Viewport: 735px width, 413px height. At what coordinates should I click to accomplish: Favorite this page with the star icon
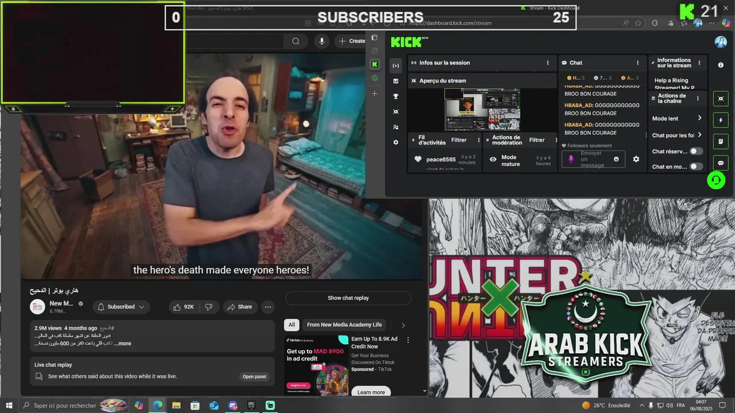pyautogui.click(x=638, y=23)
